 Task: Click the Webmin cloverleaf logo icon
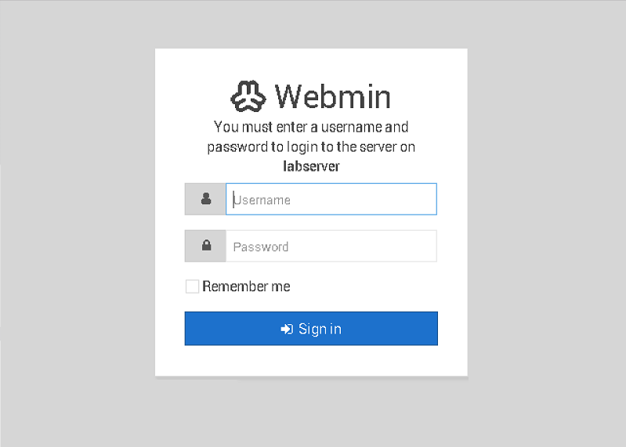[248, 96]
